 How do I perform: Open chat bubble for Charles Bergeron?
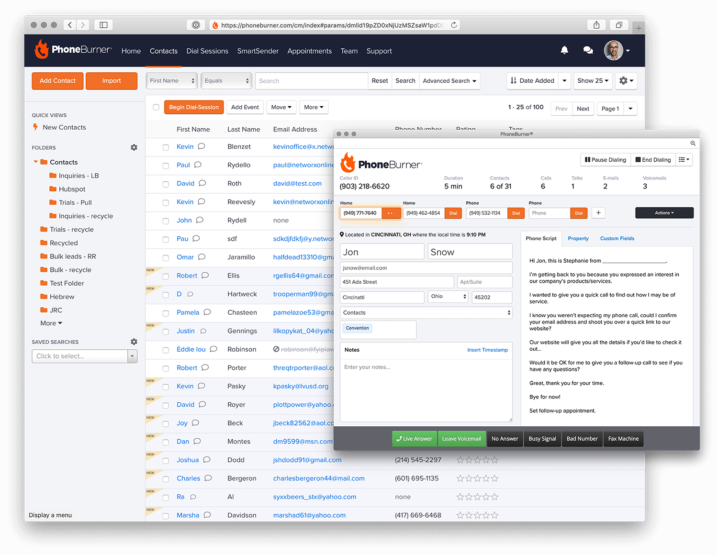pyautogui.click(x=208, y=478)
